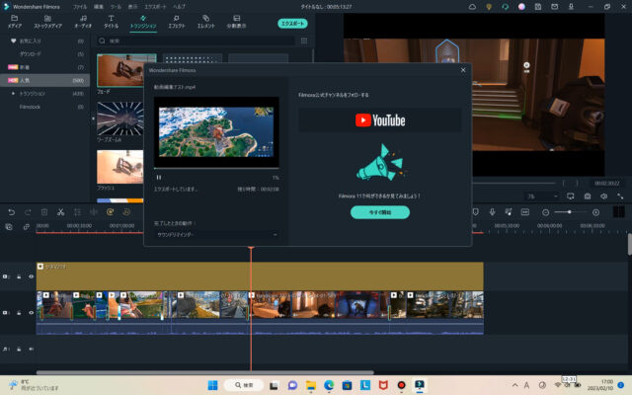
Task: Click the audio mixer icon
Action: [x=509, y=212]
